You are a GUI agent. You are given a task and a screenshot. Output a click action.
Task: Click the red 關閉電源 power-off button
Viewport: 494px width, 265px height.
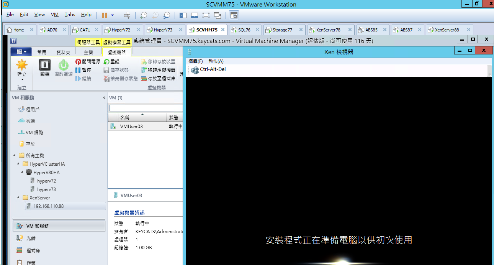tap(88, 61)
